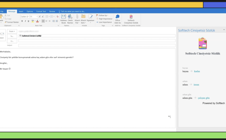Click the Merhabalar, line in the body

click(x=5, y=52)
